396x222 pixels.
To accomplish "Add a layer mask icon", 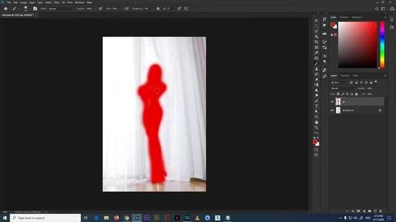I will (358, 211).
